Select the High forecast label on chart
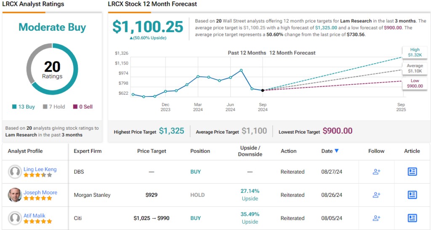 (x=414, y=52)
